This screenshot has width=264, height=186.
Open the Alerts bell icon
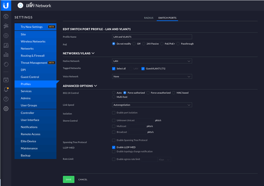tap(6, 90)
